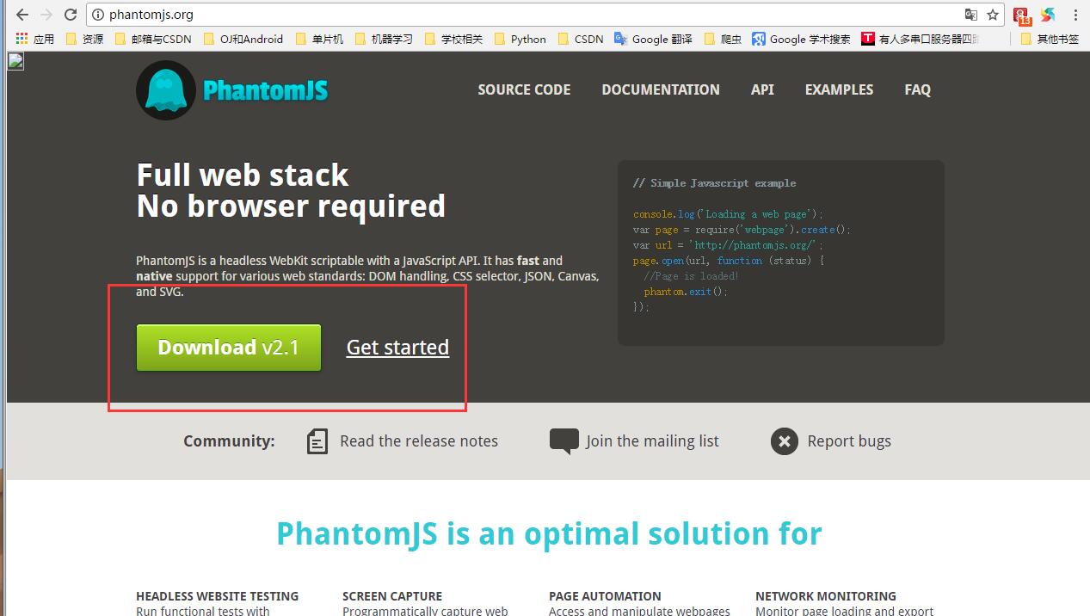This screenshot has width=1090, height=616.
Task: Click the green Download v2.1 button
Action: coord(229,348)
